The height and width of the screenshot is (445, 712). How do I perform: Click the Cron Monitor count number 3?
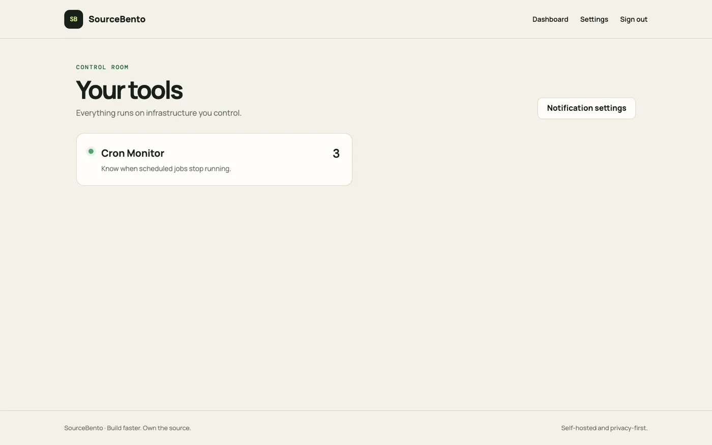click(336, 154)
